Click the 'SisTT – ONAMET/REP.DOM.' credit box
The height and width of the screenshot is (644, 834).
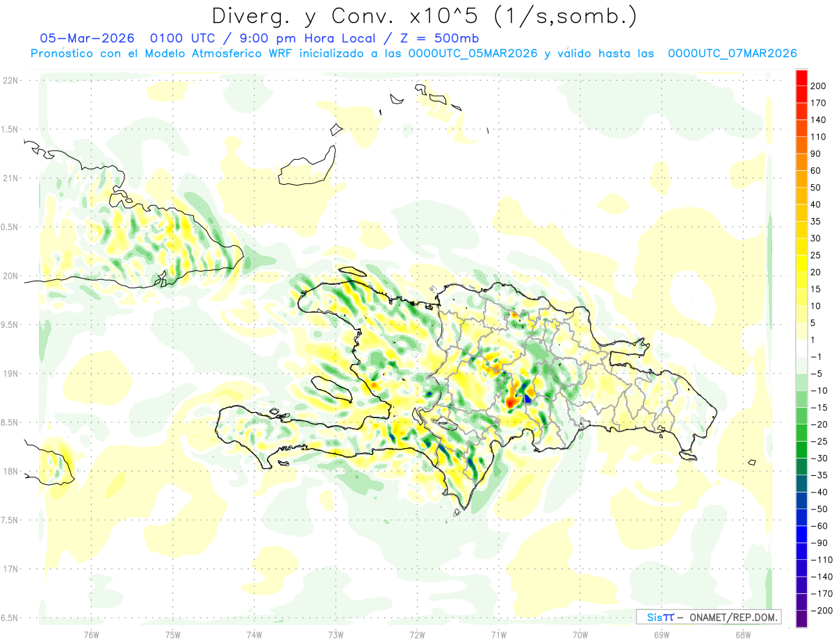[708, 617]
